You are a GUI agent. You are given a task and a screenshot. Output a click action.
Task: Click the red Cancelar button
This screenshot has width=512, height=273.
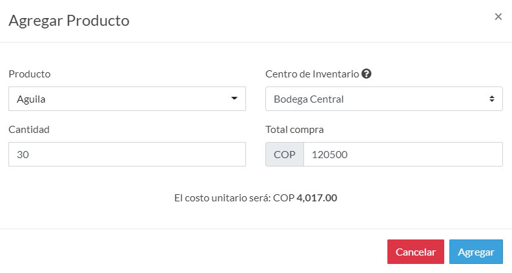tap(416, 252)
